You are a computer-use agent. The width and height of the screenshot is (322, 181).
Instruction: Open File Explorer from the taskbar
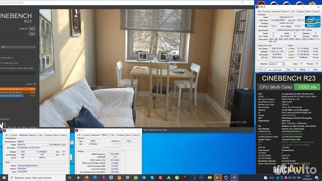click(210, 178)
